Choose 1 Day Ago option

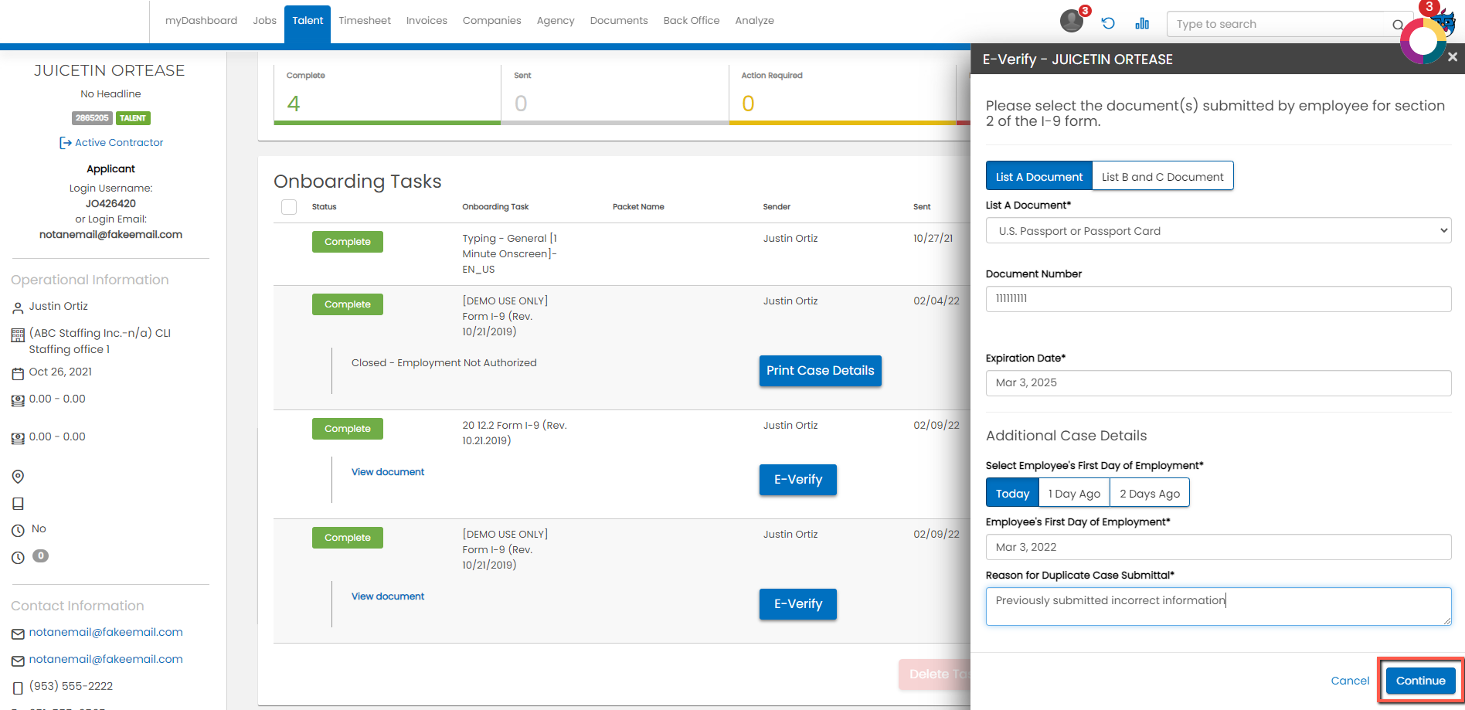click(1074, 493)
